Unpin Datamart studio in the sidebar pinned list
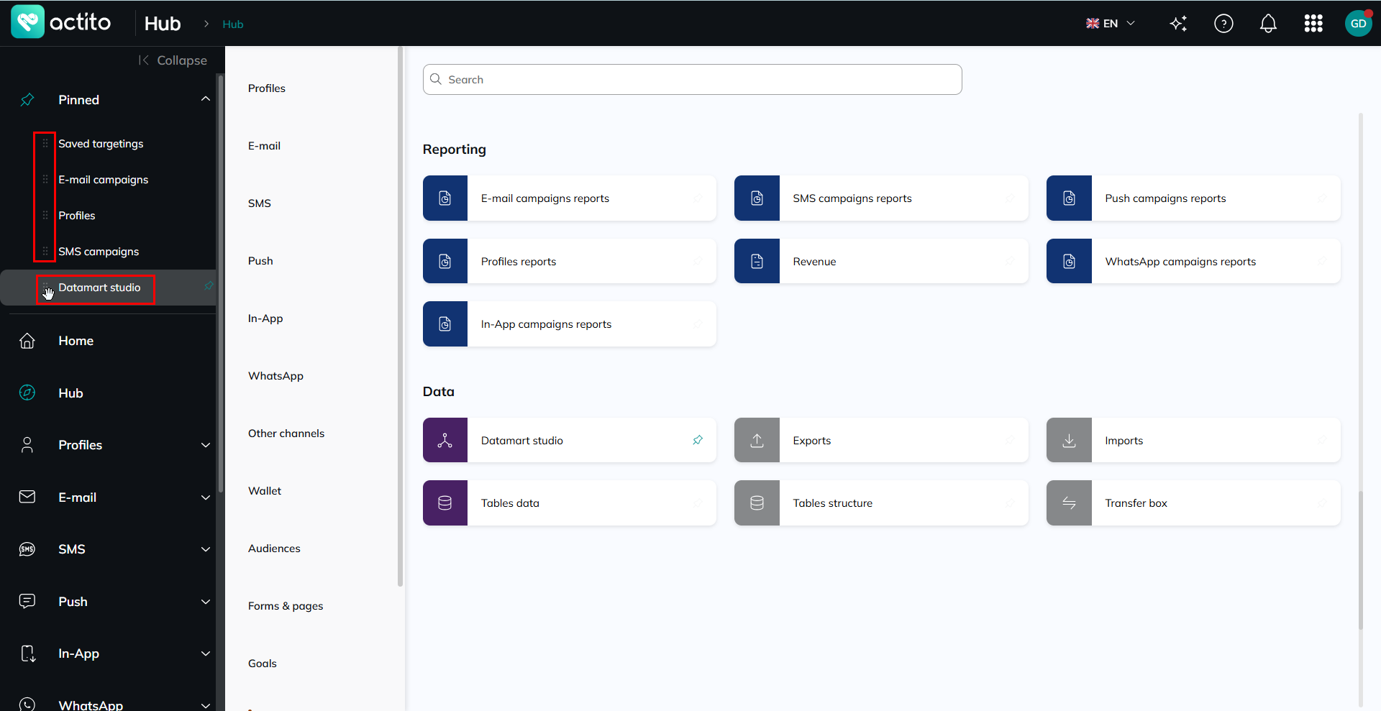This screenshot has height=711, width=1381. [209, 286]
